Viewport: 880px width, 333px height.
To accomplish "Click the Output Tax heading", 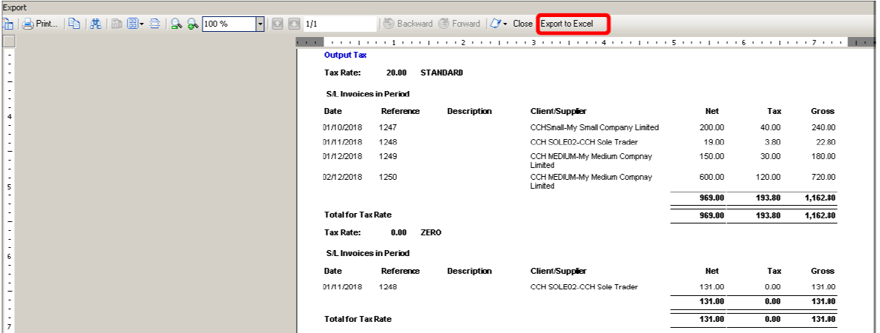I will [x=345, y=55].
